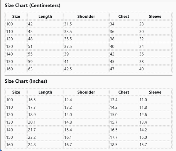Select the 12.4 shoulder cell in inches chart
The image size is (176, 151).
pyautogui.click(x=68, y=100)
